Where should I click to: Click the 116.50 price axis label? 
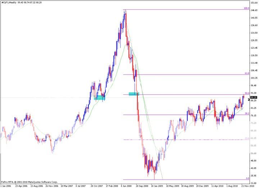[x=254, y=56]
